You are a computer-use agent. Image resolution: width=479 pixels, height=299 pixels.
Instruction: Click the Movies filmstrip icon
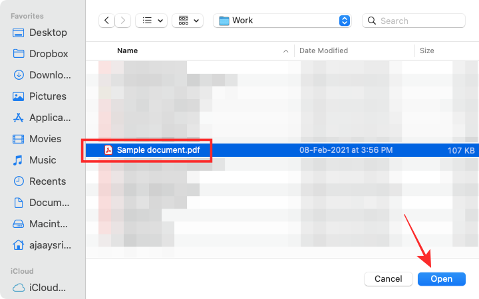click(19, 139)
